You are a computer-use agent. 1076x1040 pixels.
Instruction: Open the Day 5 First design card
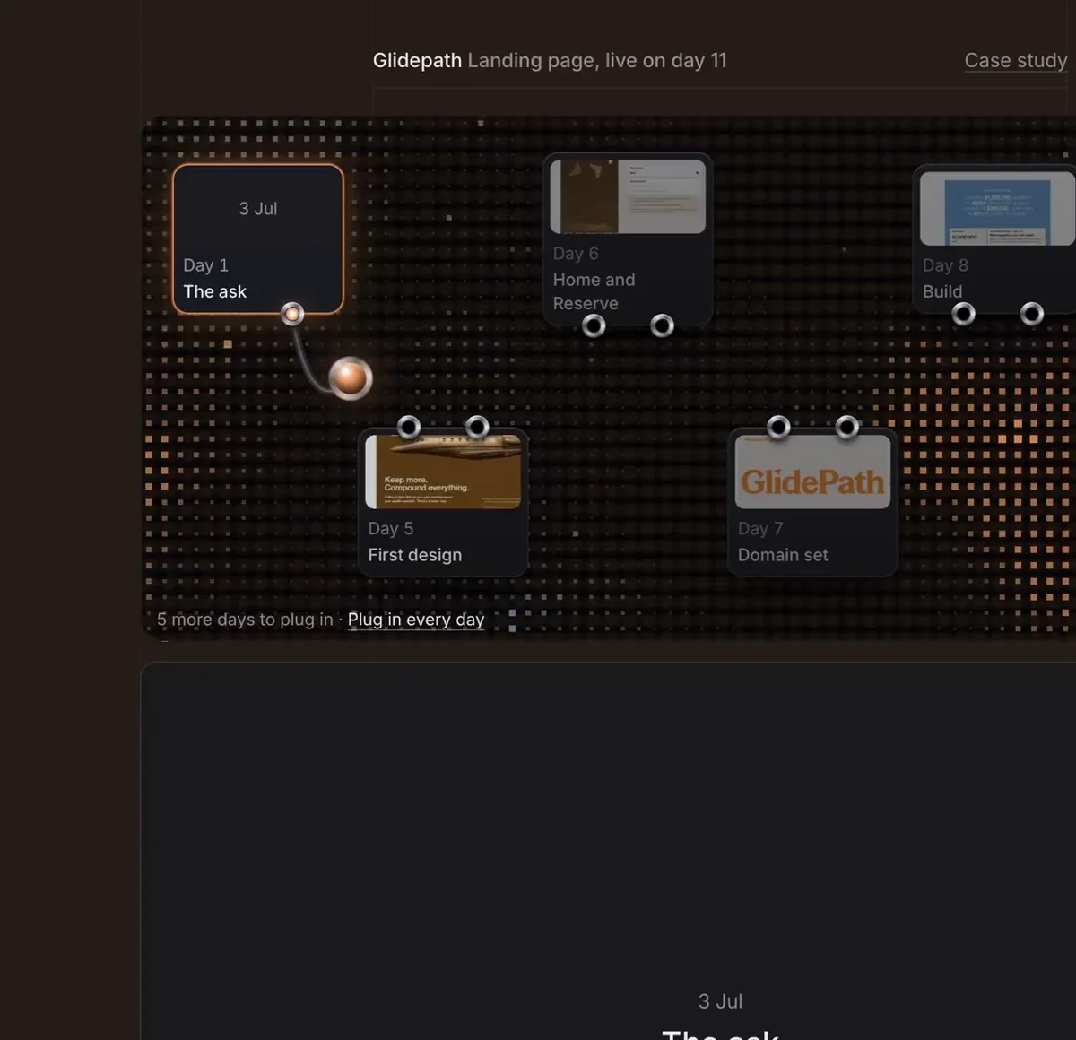point(443,502)
